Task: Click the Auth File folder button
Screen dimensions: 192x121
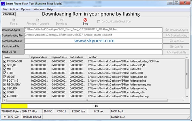Action: click(176, 41)
